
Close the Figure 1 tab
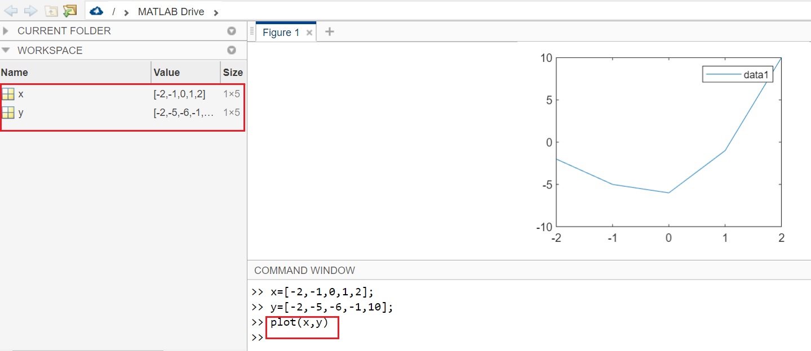(309, 32)
